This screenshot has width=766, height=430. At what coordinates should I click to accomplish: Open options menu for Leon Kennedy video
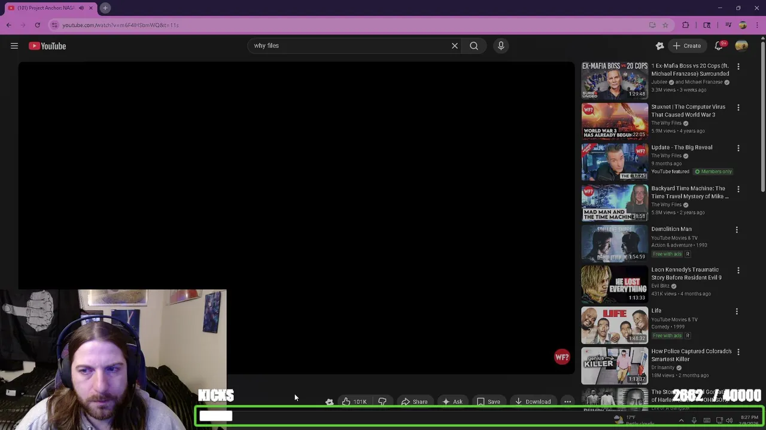point(738,271)
